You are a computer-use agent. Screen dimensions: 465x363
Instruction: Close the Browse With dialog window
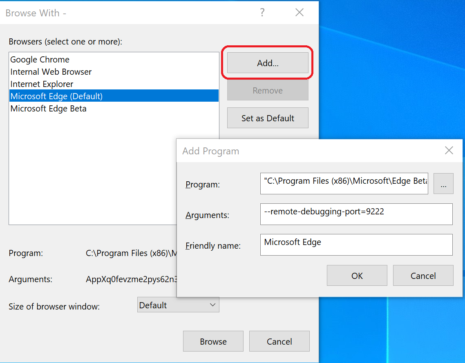click(300, 12)
